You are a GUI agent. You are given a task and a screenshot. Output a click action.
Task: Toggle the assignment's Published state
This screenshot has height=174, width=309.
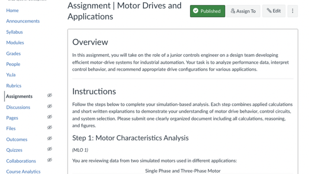point(207,11)
